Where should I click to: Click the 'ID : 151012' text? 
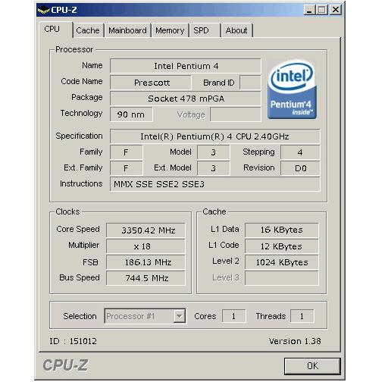click(74, 341)
